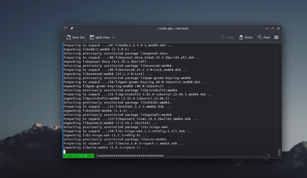Click the Copy toolbar icon
Image resolution: width=307 pixels, height=178 pixels.
tap(227, 37)
